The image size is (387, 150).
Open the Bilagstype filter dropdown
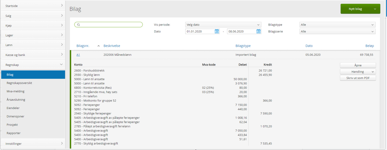[337, 25]
